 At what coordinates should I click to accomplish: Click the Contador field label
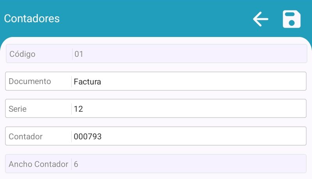pos(25,137)
